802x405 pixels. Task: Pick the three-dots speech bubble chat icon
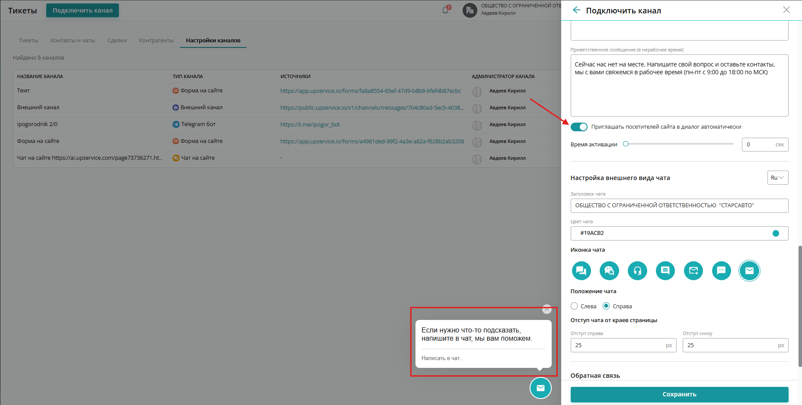(x=722, y=271)
